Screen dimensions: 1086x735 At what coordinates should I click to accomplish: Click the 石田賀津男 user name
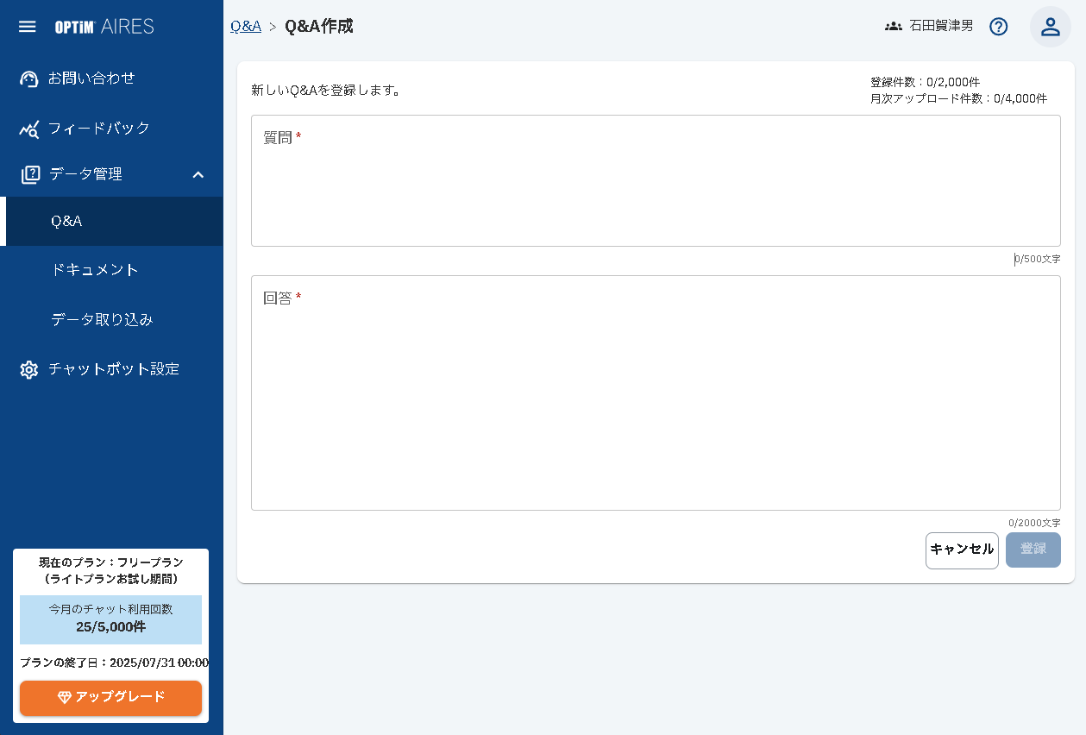[x=941, y=27]
